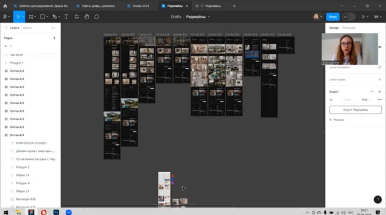The width and height of the screenshot is (386, 215).
Task: Select the Rectangle shape tool
Action: [43, 17]
